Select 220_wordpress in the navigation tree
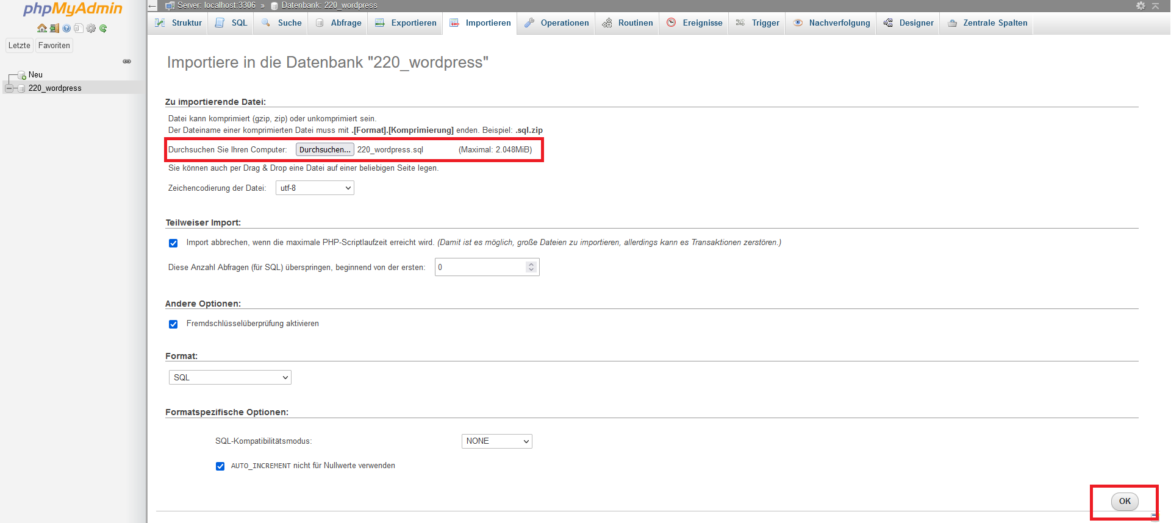 click(x=55, y=88)
